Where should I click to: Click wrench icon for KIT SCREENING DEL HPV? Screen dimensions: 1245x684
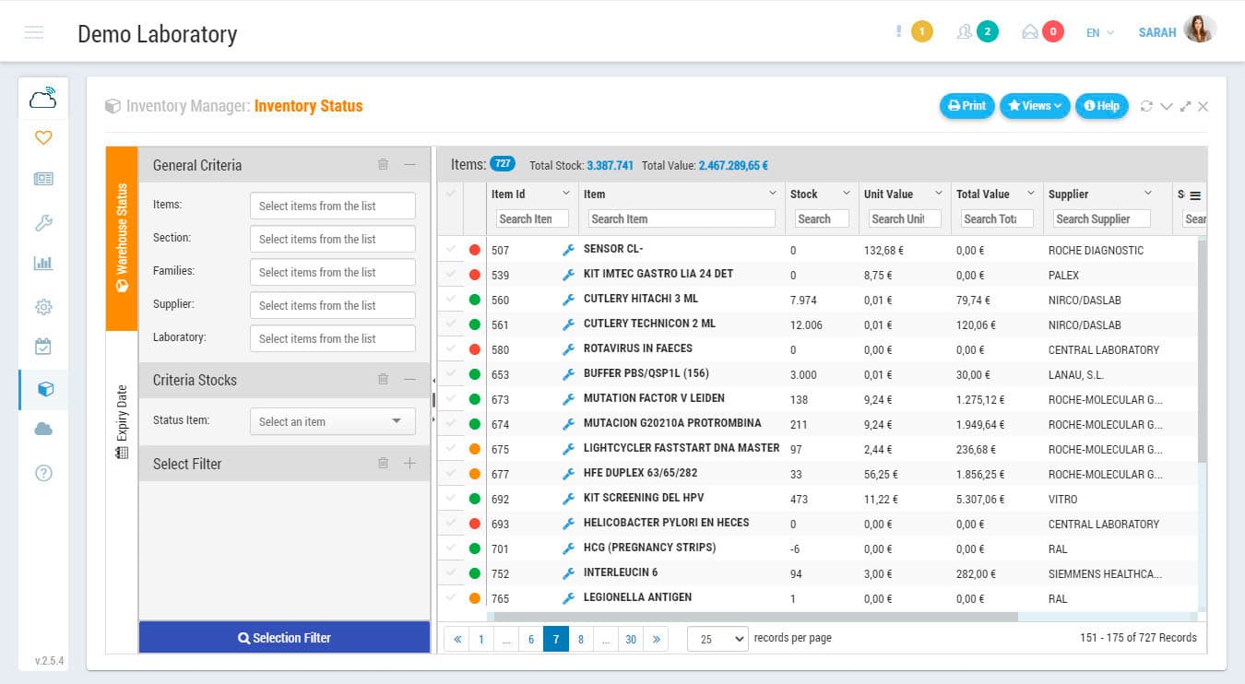pos(568,499)
